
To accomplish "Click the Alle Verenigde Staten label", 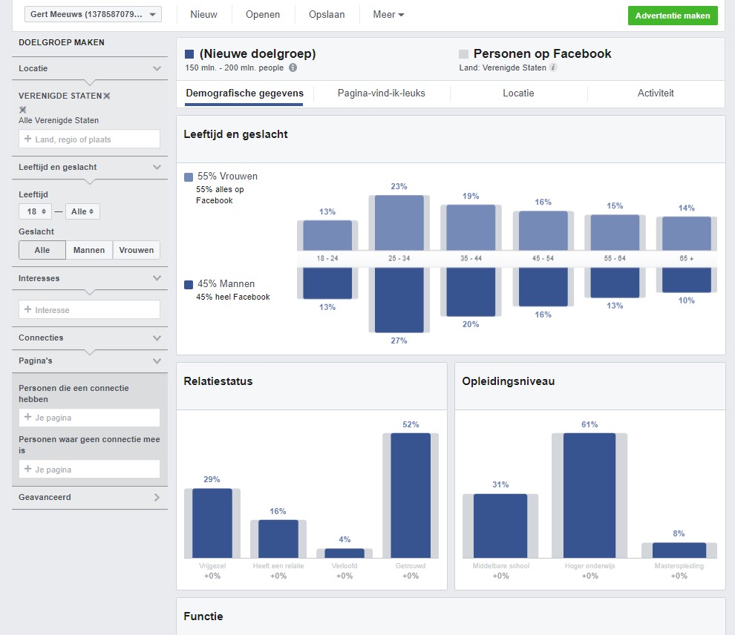I will pos(59,120).
